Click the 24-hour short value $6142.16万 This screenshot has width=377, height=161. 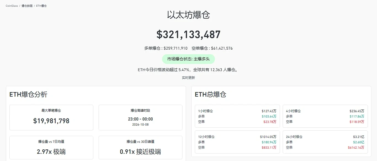(x=356, y=147)
